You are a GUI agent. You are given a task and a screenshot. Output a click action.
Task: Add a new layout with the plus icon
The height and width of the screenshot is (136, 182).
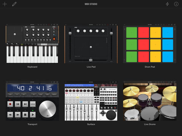pyautogui.click(x=5, y=4)
